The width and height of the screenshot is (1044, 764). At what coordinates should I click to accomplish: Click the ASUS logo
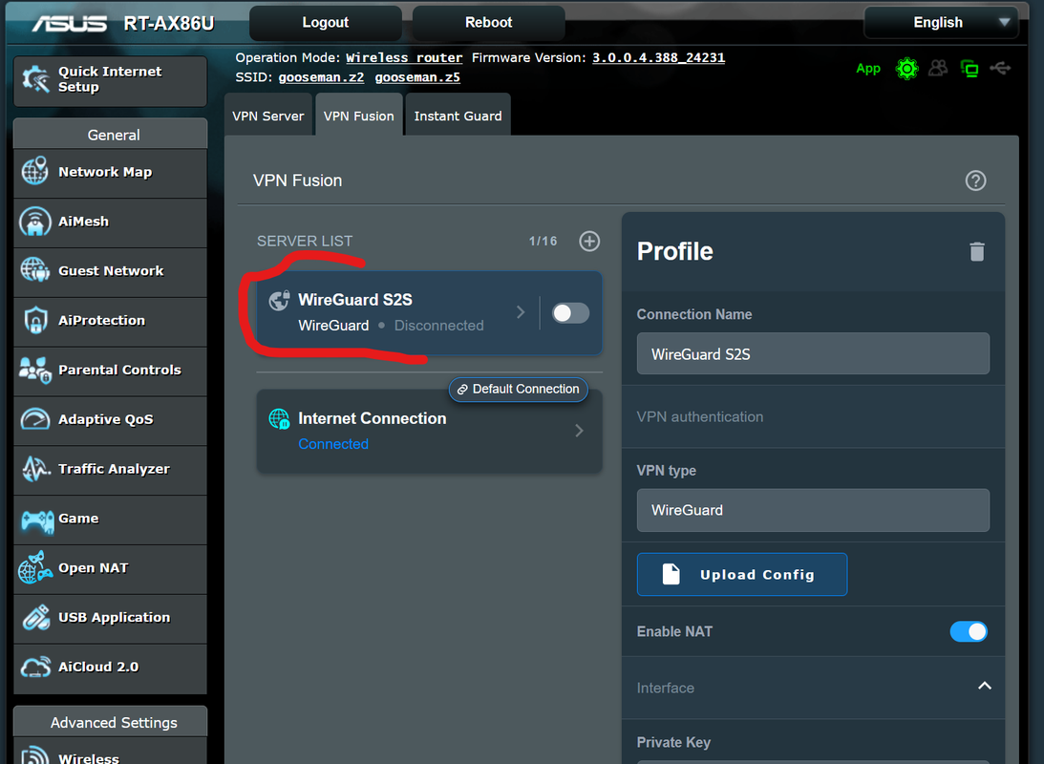click(69, 24)
